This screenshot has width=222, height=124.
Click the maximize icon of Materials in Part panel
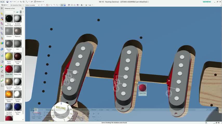23,9
